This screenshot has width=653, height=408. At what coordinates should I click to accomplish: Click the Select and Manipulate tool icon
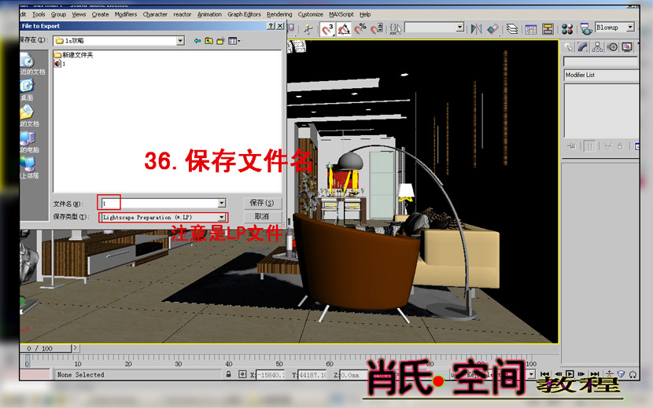pyautogui.click(x=308, y=29)
